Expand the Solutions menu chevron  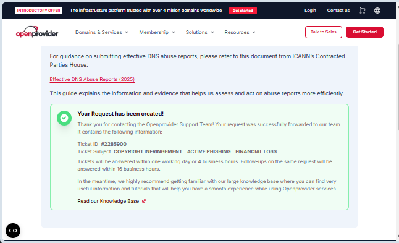(x=212, y=32)
